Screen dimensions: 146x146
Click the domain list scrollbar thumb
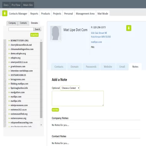41,80
